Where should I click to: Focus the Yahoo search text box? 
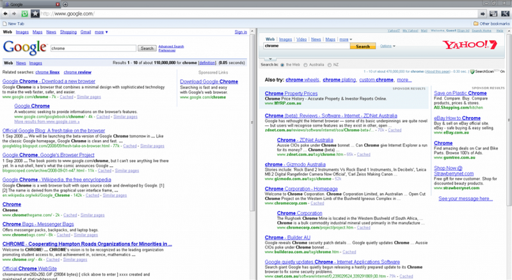pyautogui.click(x=307, y=46)
